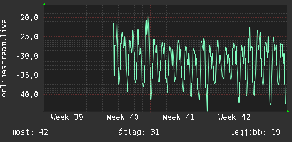
Task: Click the átlag: 31 statistic
Action: click(x=139, y=132)
